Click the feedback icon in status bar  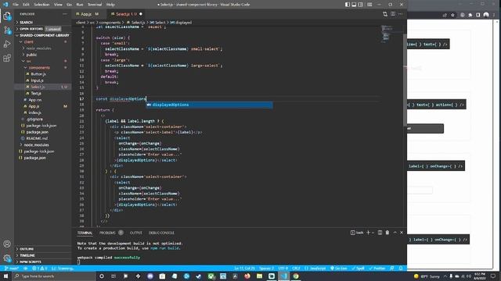392,269
